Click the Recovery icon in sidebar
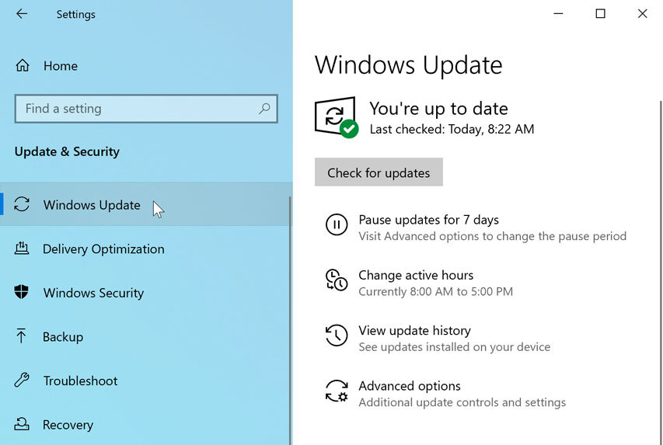The image size is (663, 445). pyautogui.click(x=22, y=424)
